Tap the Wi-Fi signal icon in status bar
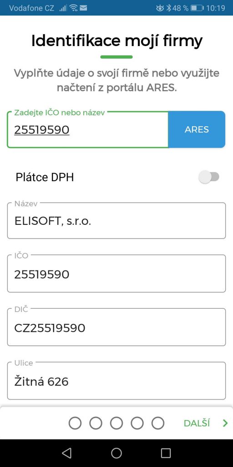233x467 pixels. click(73, 8)
